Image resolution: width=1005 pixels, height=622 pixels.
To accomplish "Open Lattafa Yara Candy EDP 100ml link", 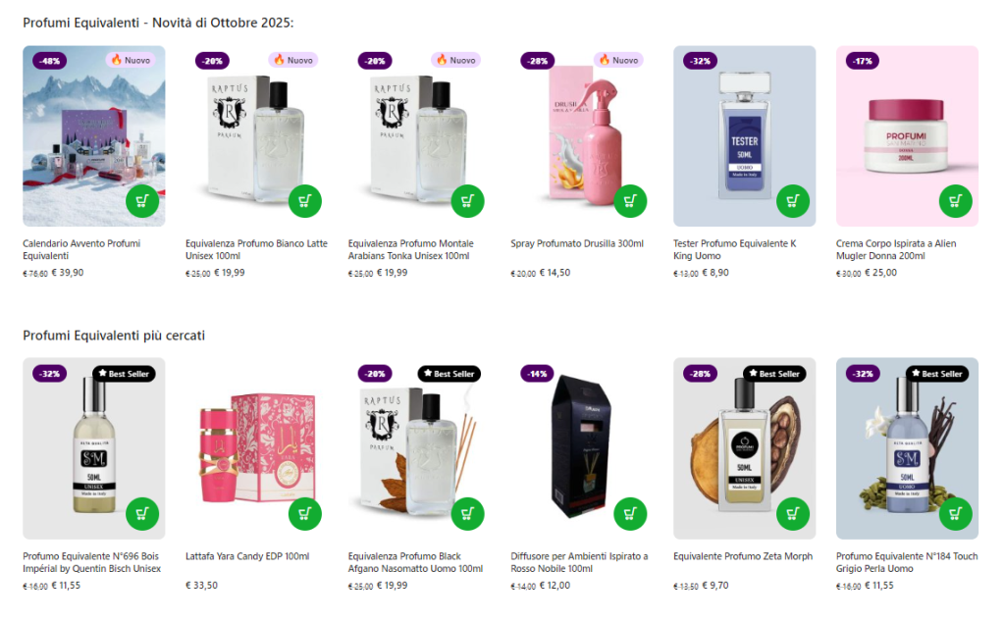I will [247, 556].
